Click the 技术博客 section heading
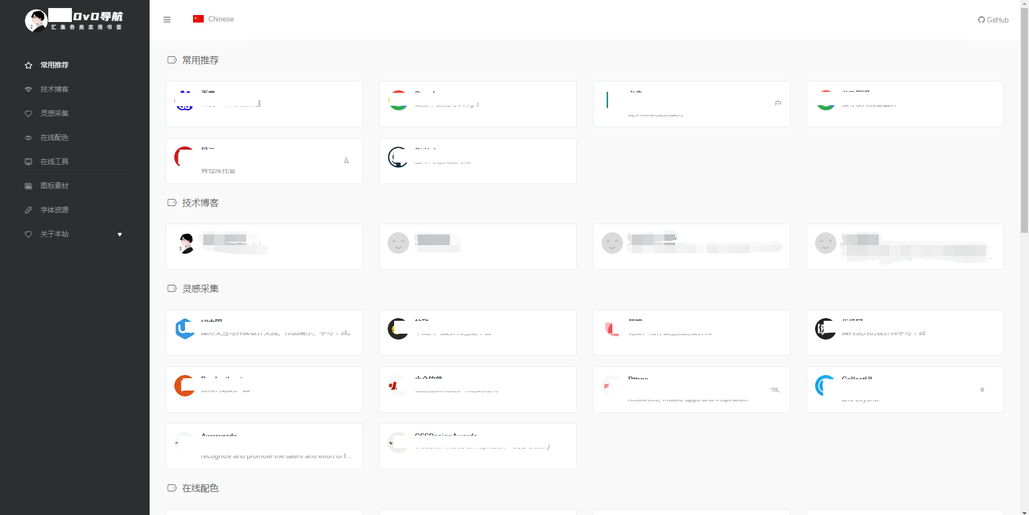 [193, 203]
